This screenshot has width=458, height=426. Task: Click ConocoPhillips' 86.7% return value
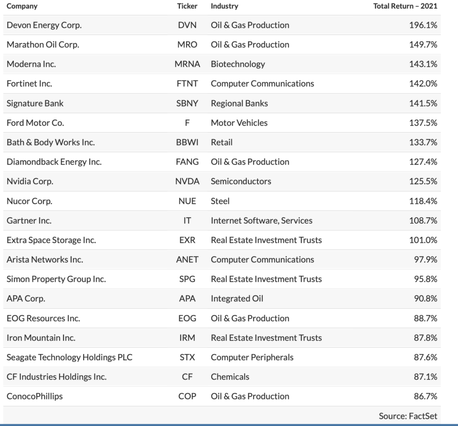(425, 396)
